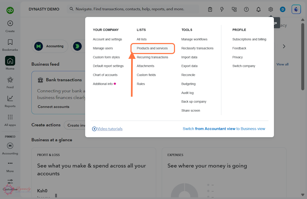Open Additional info
The image size is (307, 199).
103,84
